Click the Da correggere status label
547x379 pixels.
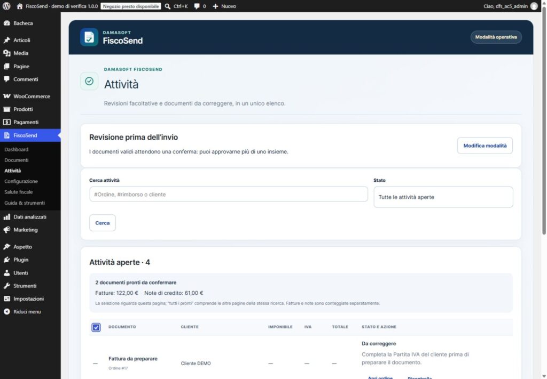pos(379,343)
